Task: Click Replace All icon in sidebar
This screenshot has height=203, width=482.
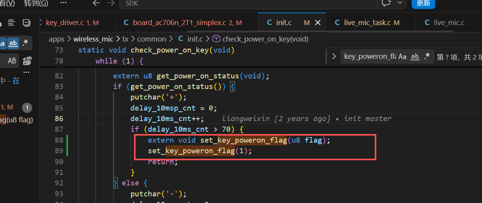Action: pos(27,60)
